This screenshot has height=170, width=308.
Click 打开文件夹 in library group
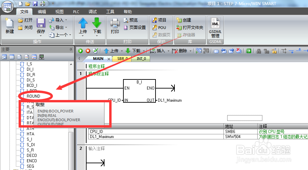pyautogui.click(x=190, y=28)
